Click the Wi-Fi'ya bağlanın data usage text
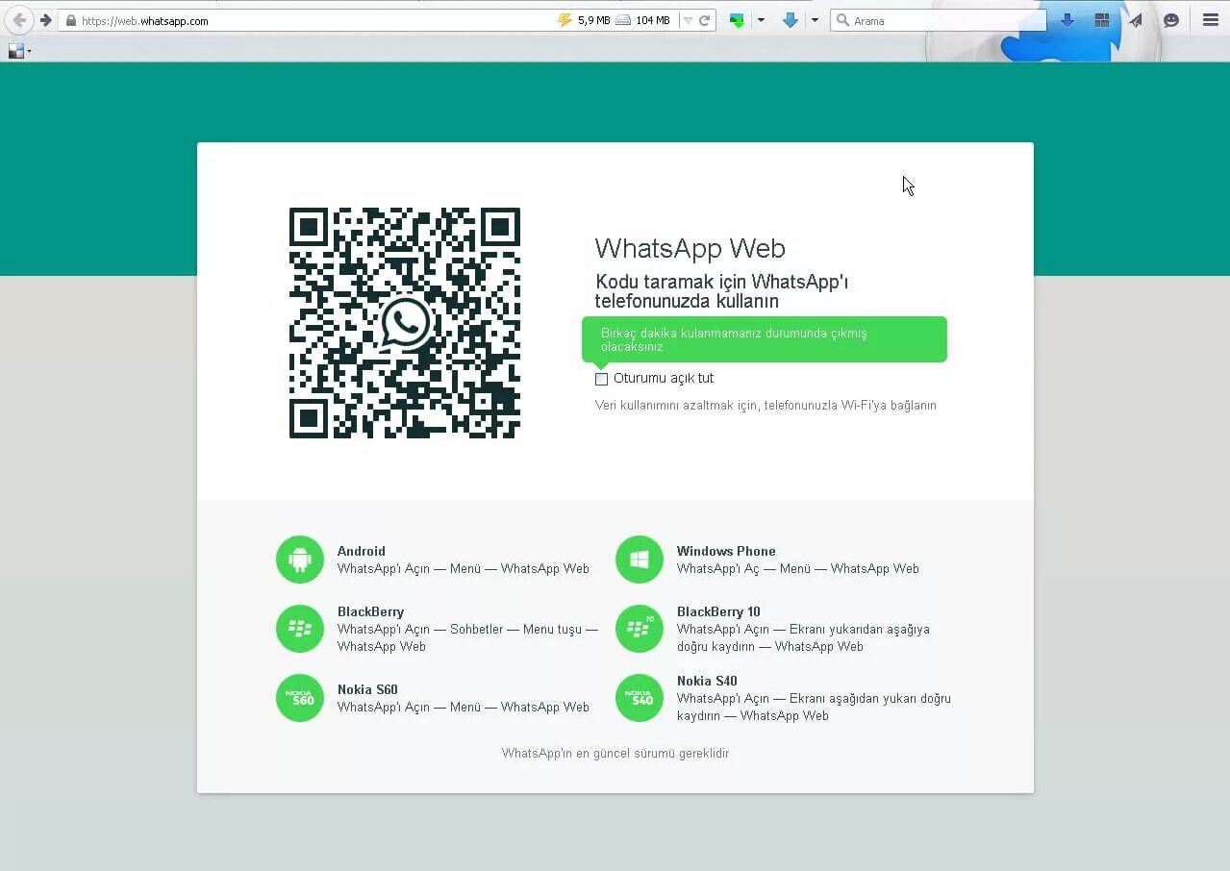 click(766, 406)
